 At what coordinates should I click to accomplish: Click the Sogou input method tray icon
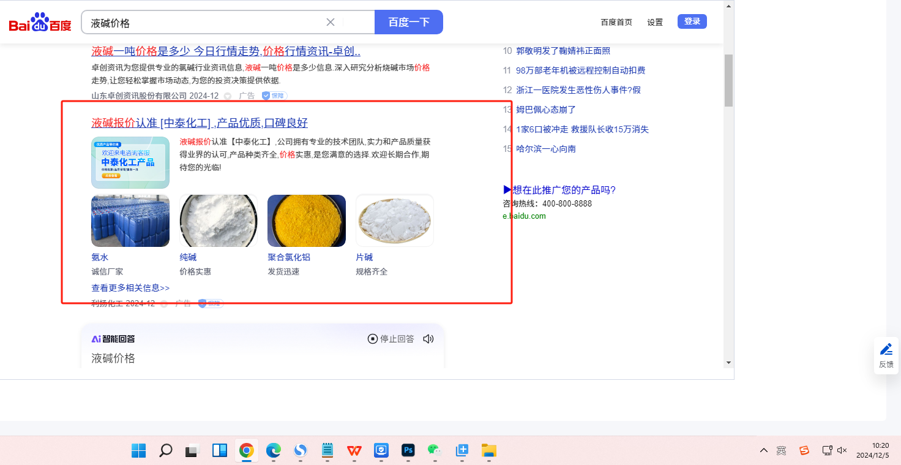point(804,450)
